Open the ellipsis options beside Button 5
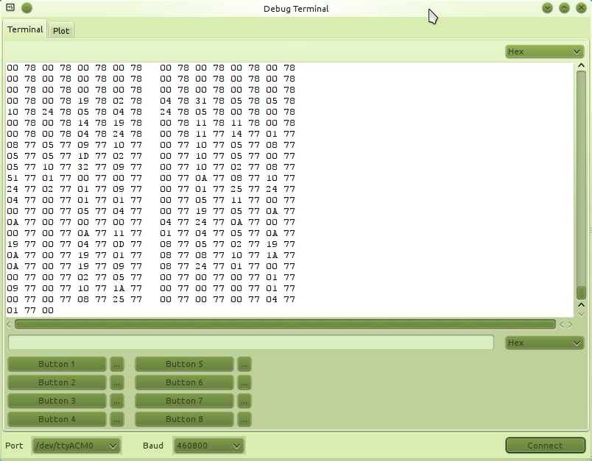This screenshot has height=461, width=592. tap(244, 364)
